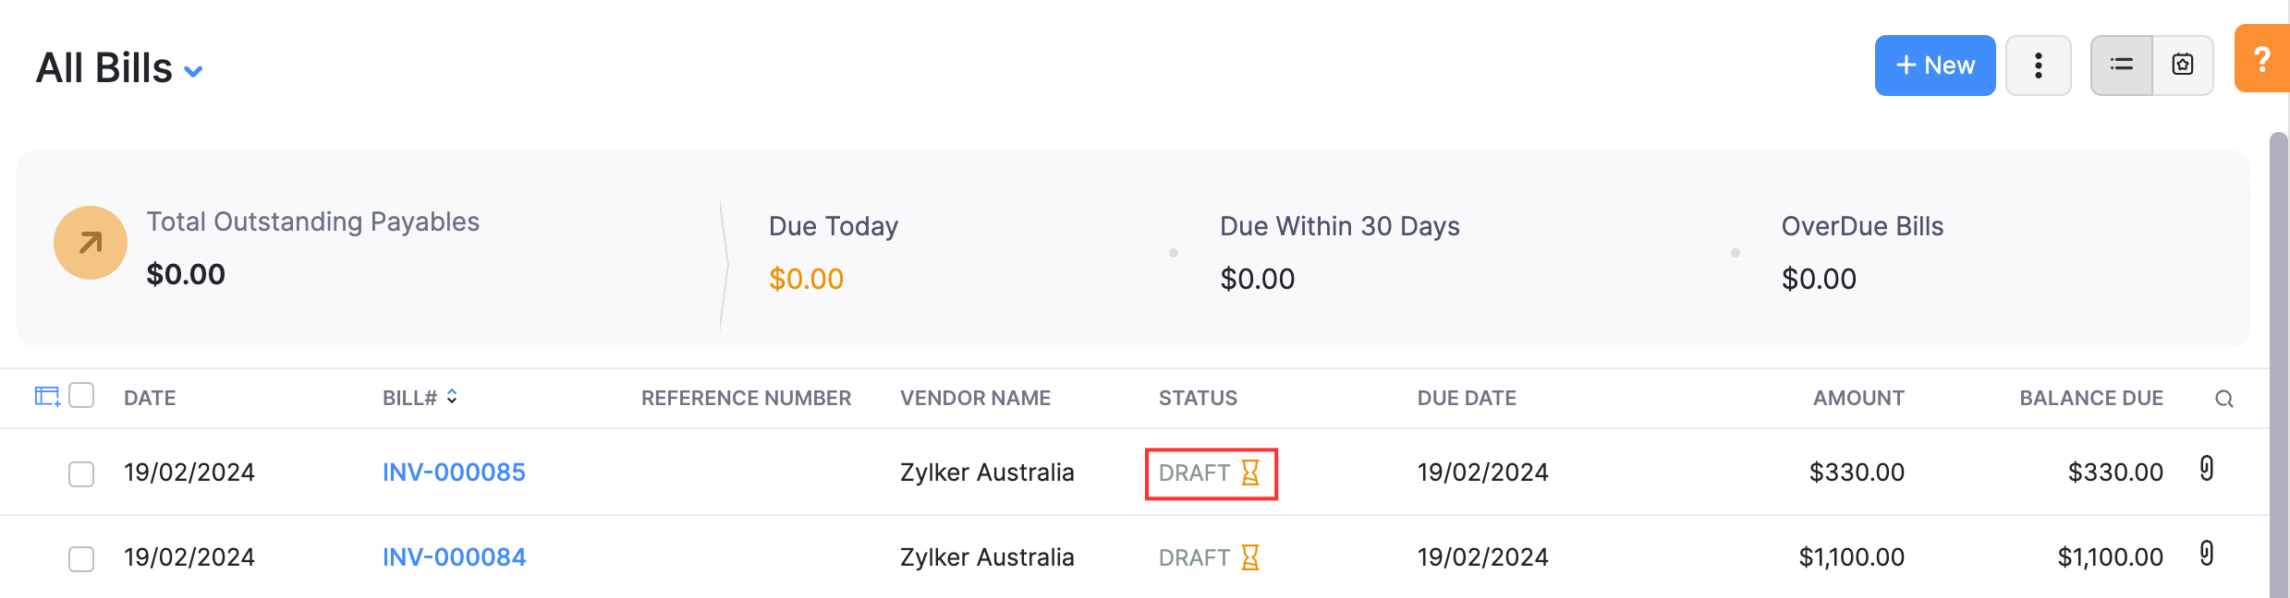
Task: Click the Total Outstanding Payables arrow icon
Action: (88, 242)
